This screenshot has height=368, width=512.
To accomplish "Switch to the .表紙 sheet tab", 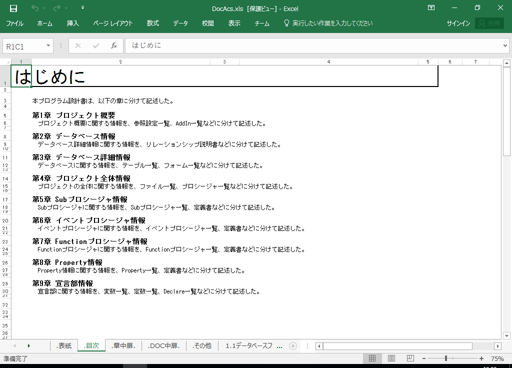I will [64, 345].
